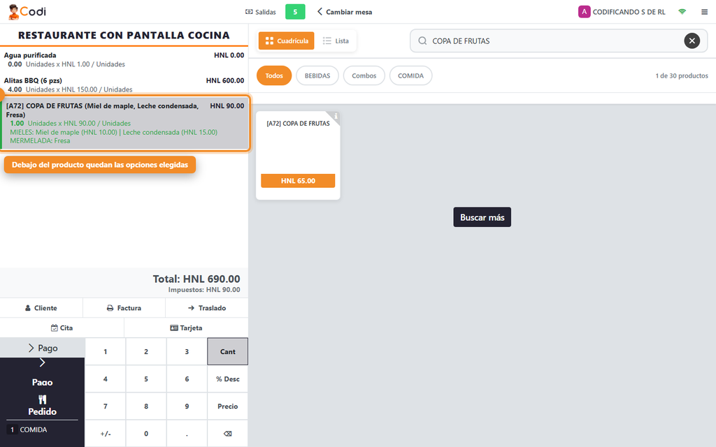Open Salidas cash-out option
Viewport: 716px width, 447px height.
click(261, 12)
